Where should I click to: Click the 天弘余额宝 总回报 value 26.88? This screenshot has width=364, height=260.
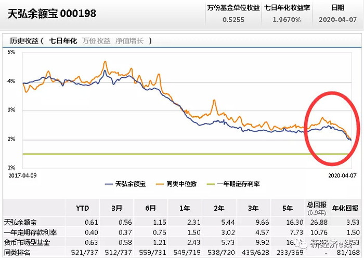click(x=319, y=223)
